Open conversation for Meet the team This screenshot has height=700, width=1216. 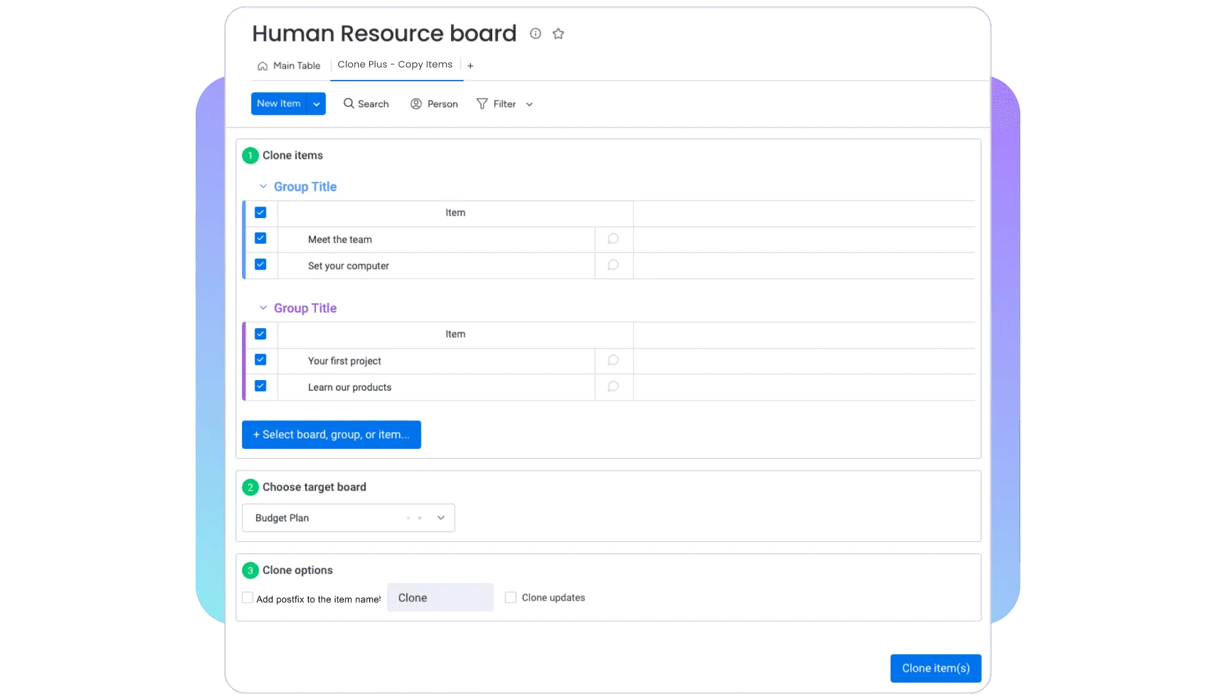click(x=613, y=239)
